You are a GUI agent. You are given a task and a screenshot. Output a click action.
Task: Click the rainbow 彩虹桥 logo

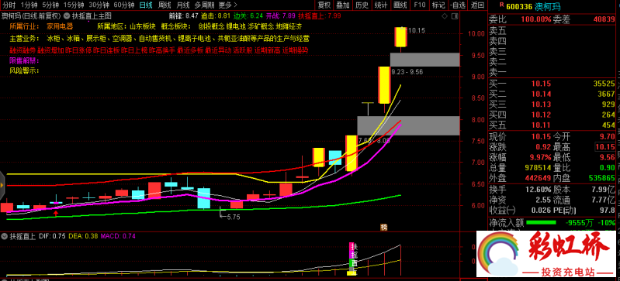pyautogui.click(x=548, y=255)
